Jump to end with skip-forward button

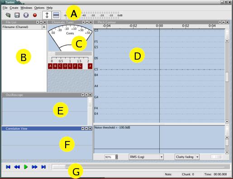coord(43,167)
